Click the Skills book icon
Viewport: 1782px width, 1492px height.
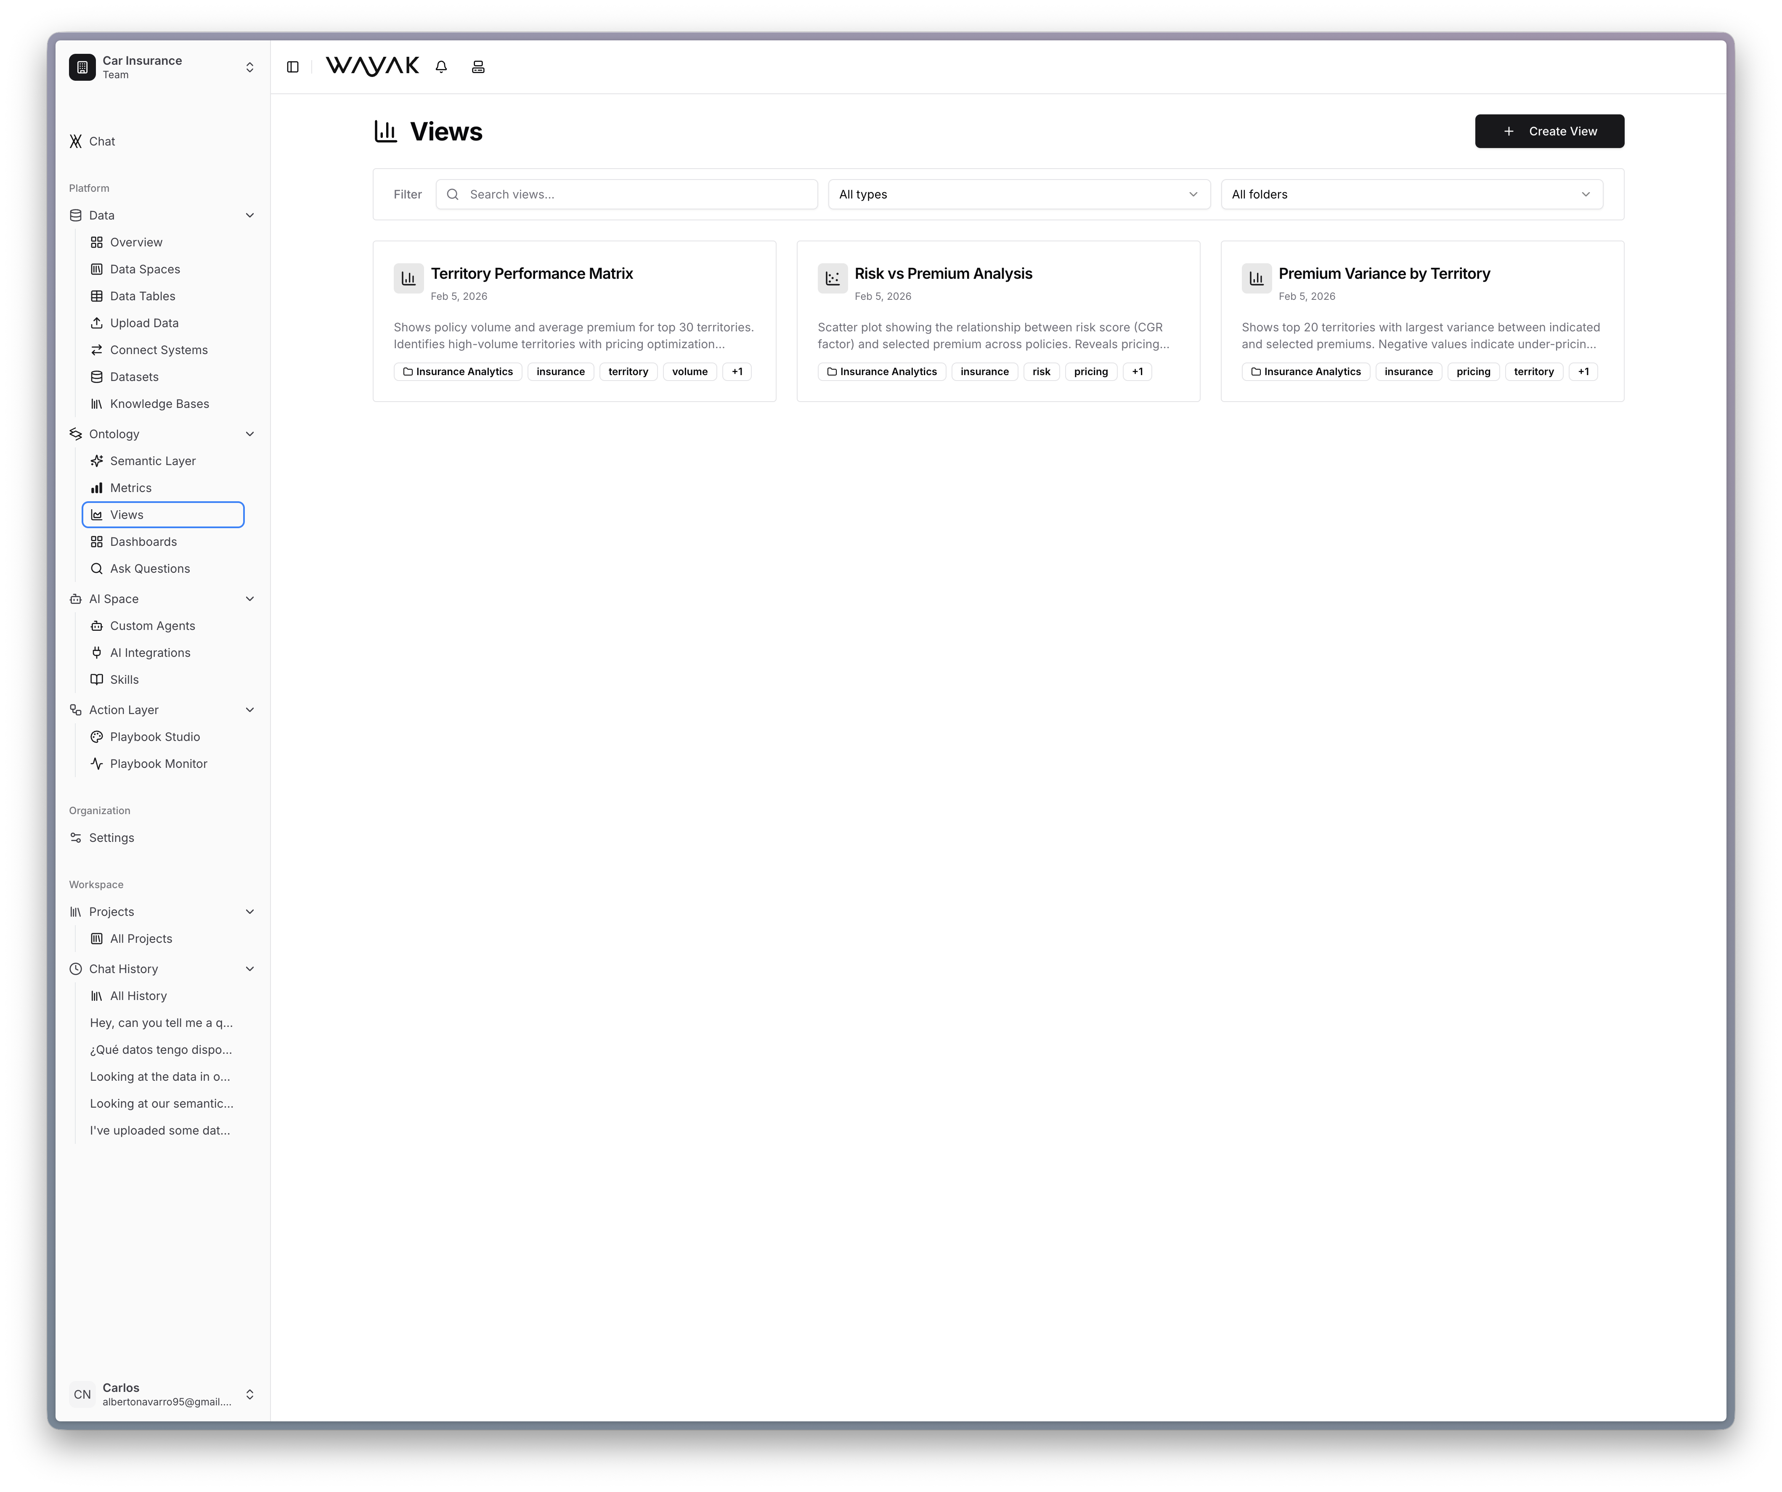point(97,680)
